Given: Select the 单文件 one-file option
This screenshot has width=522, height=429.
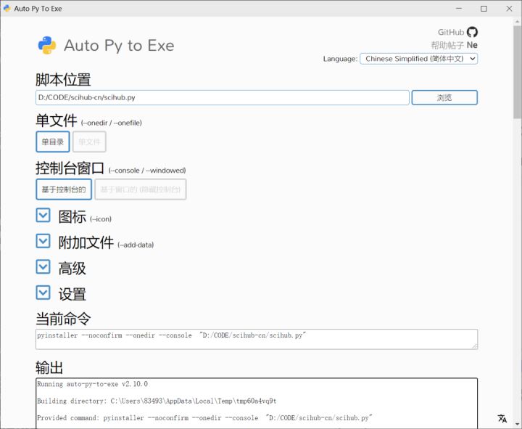Looking at the screenshot, I should 89,142.
